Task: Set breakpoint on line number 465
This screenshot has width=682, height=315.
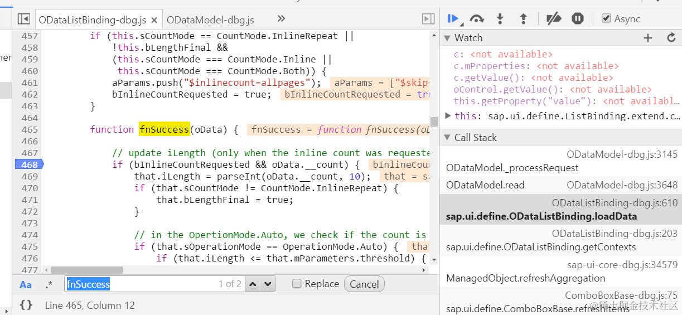Action: [30, 129]
